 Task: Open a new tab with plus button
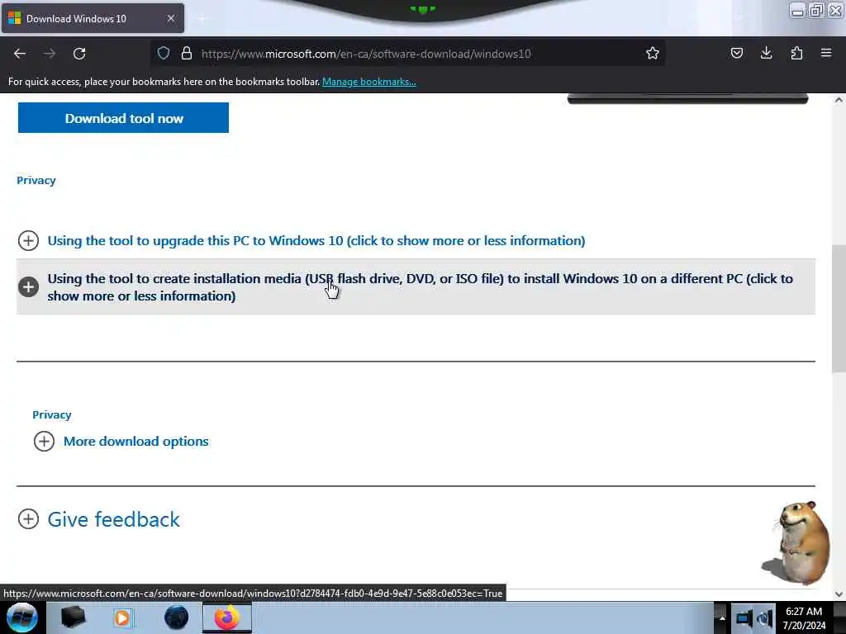coord(202,19)
